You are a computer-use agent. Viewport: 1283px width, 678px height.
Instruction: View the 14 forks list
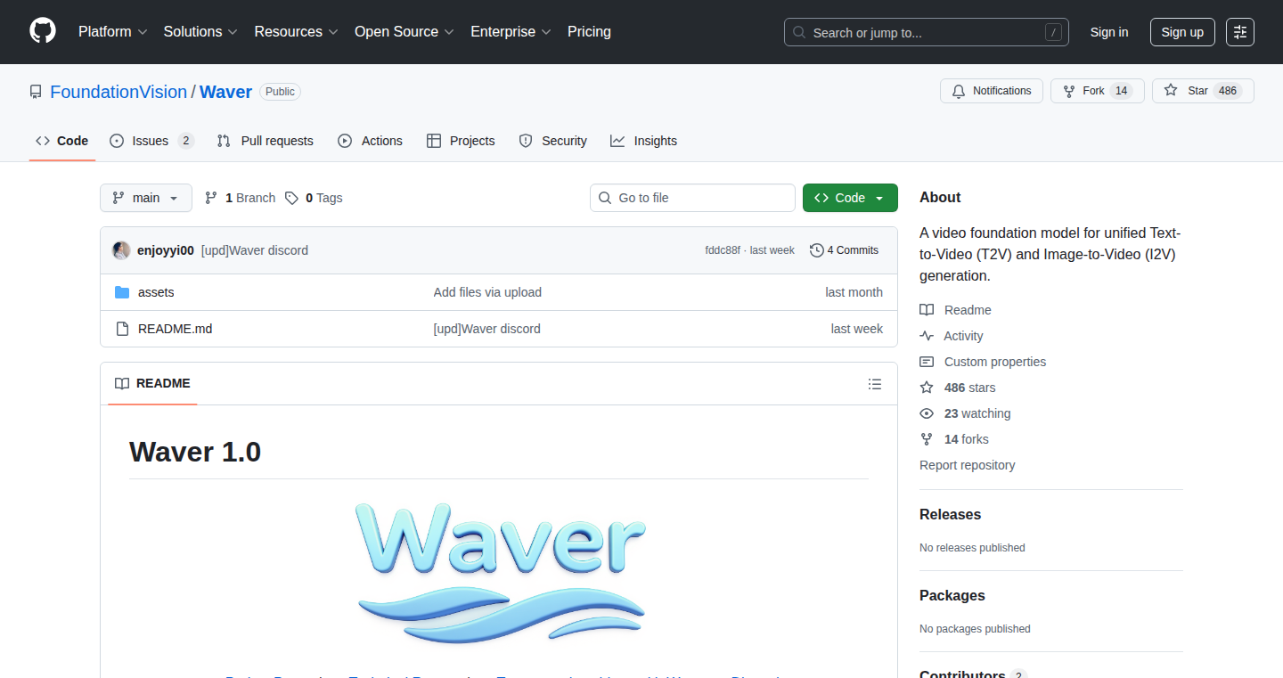point(954,439)
